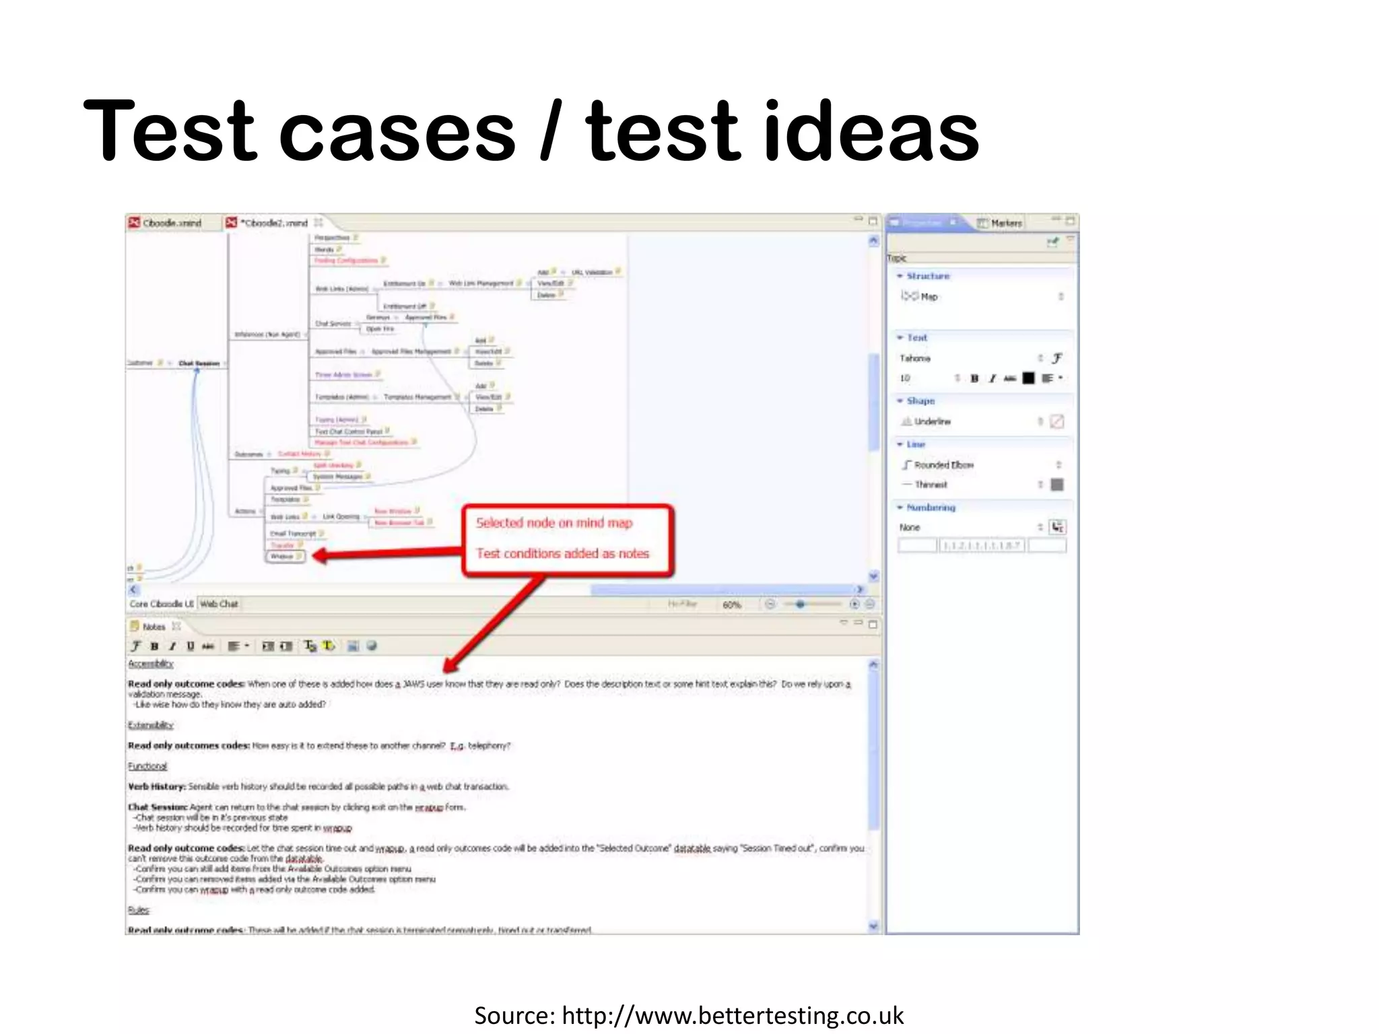The image size is (1379, 1034).
Task: Insert hyperlink globe icon in Notes
Action: coord(371,646)
